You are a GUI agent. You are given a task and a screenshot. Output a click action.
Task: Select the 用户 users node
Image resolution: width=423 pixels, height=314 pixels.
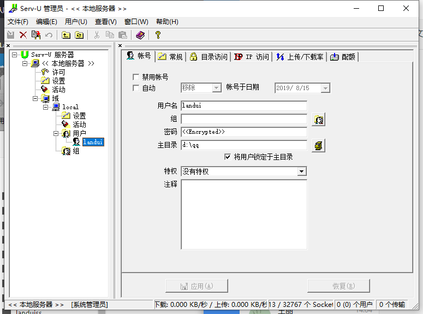[79, 133]
